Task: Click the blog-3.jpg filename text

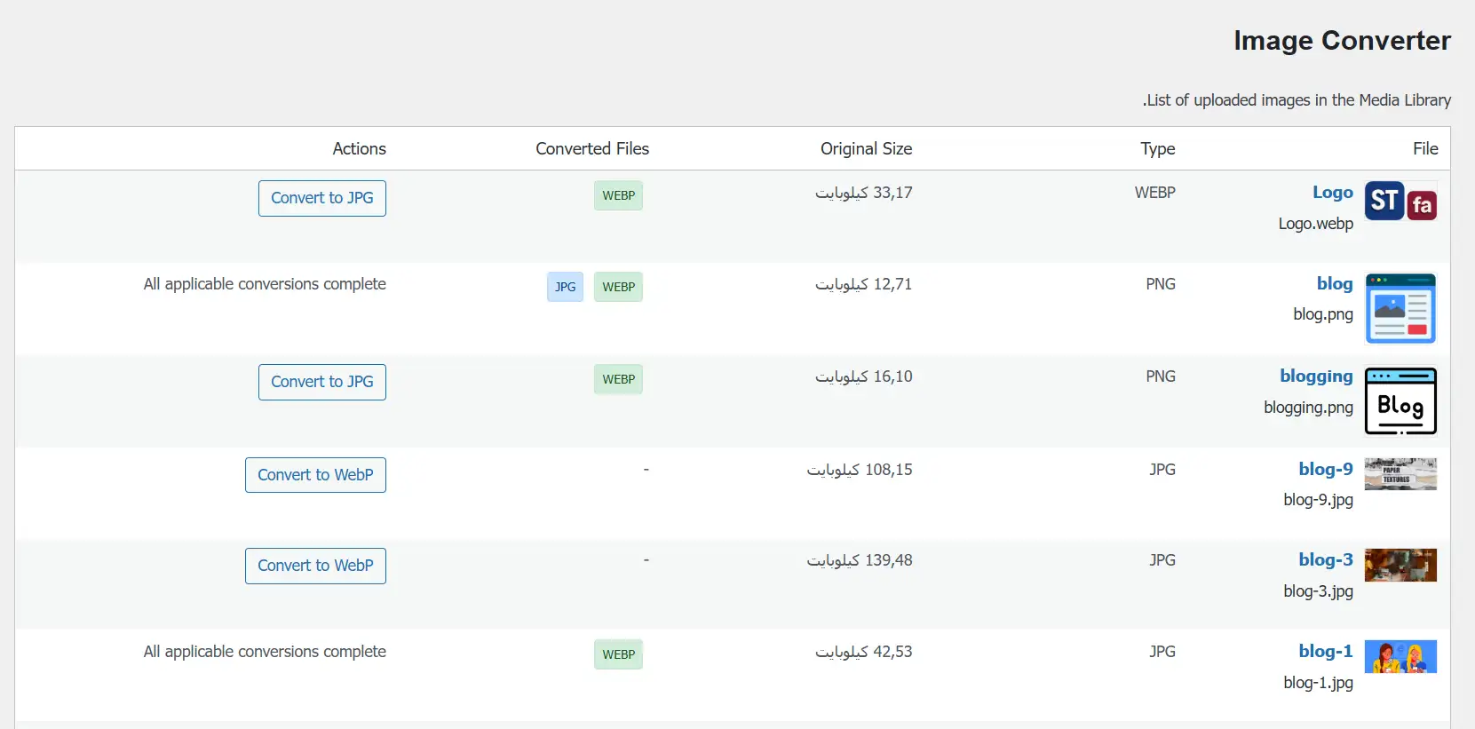Action: [x=1318, y=591]
